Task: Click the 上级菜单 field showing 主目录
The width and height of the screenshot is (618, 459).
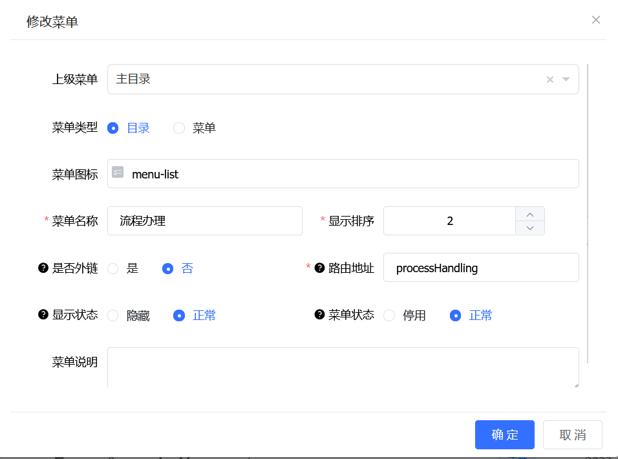Action: point(343,79)
